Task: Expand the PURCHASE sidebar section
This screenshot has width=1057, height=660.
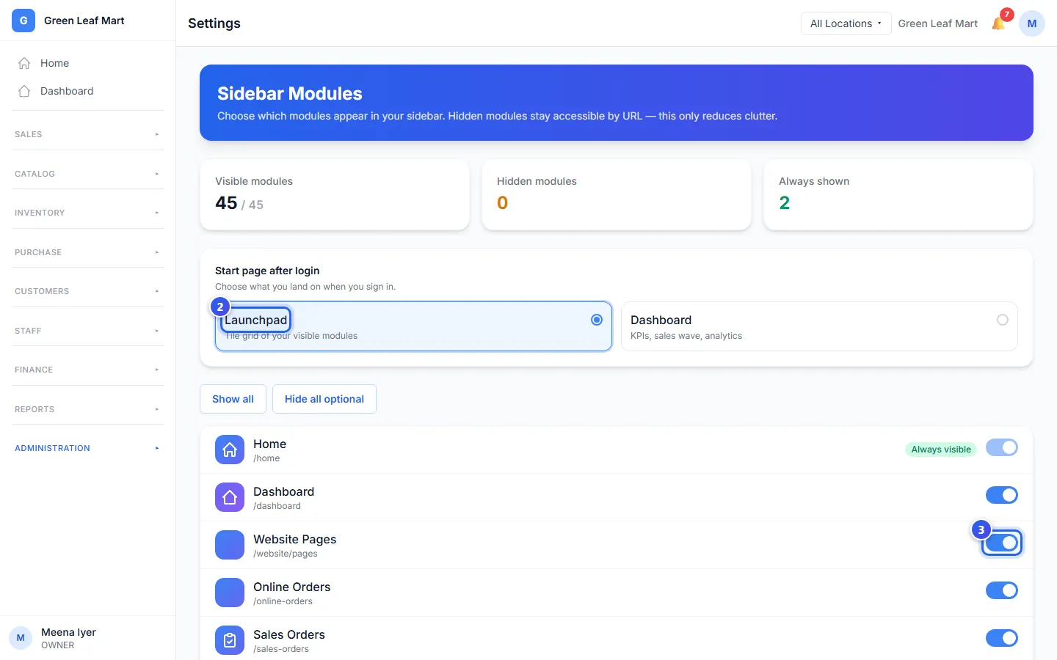Action: tap(87, 252)
